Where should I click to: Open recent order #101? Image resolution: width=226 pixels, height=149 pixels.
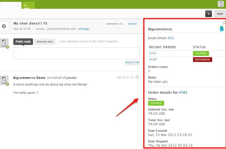point(153,53)
